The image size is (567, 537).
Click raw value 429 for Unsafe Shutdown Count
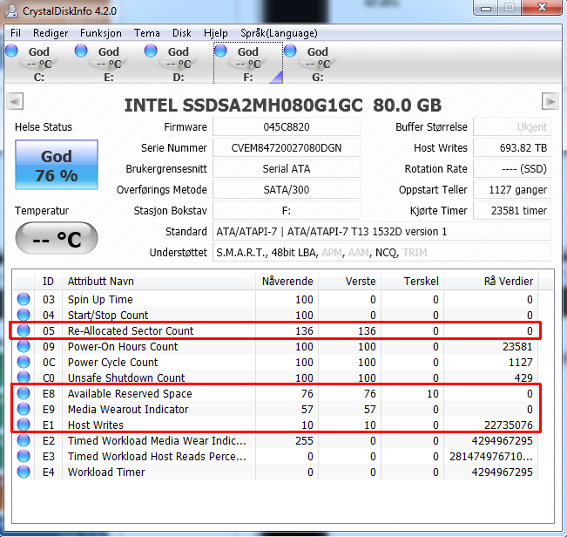coord(523,377)
